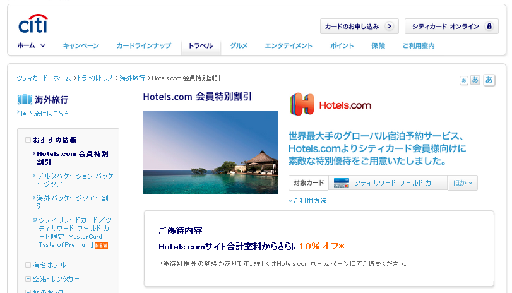Click the 海外旅行 breadcrumb link
The width and height of the screenshot is (512, 293).
[x=132, y=78]
